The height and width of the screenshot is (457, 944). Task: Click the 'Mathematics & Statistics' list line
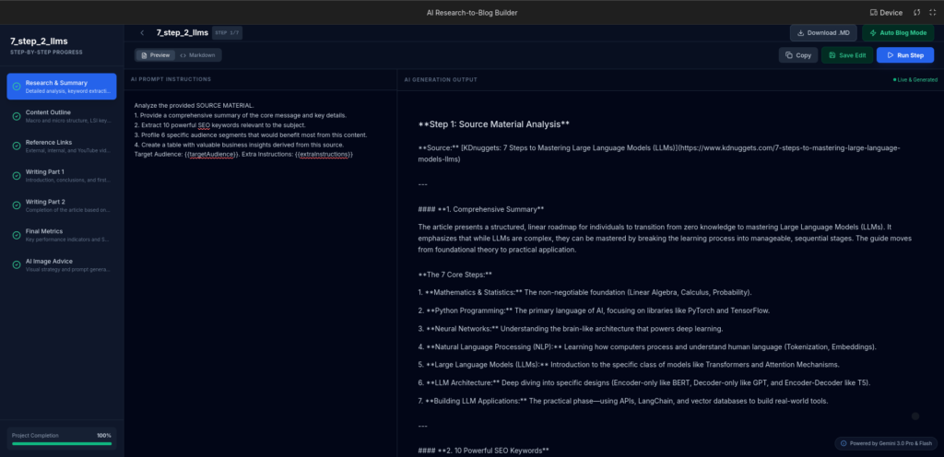click(x=584, y=293)
